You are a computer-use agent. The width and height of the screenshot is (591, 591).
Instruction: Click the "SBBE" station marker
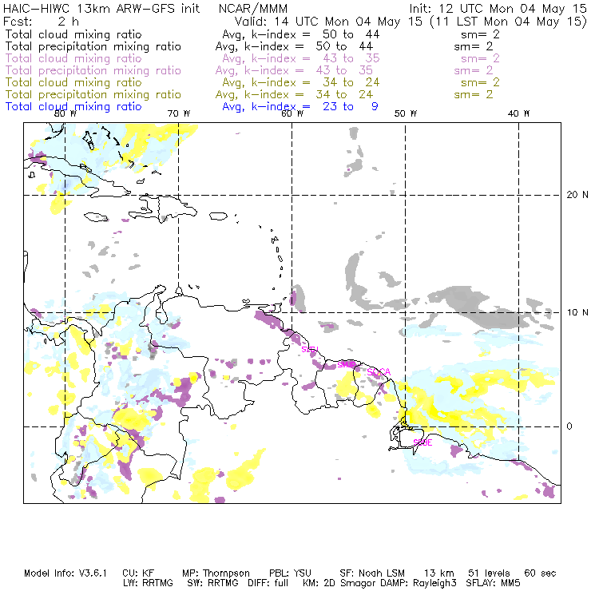(x=422, y=442)
